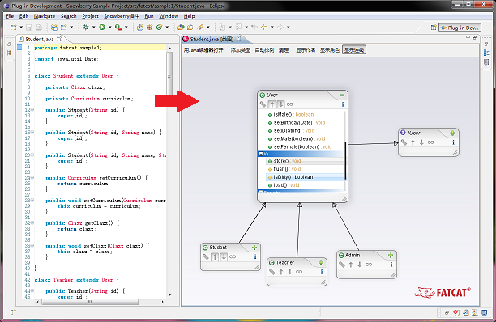Click the Search flashlight toolbar icon
The width and height of the screenshot is (496, 322).
click(x=200, y=28)
